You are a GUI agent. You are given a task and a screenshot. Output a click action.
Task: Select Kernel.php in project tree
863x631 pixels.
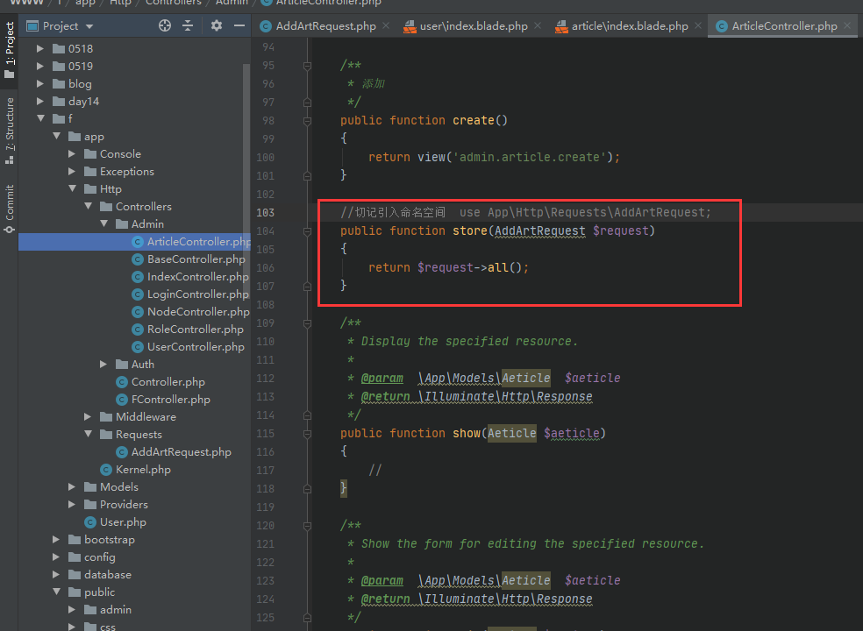tap(136, 470)
